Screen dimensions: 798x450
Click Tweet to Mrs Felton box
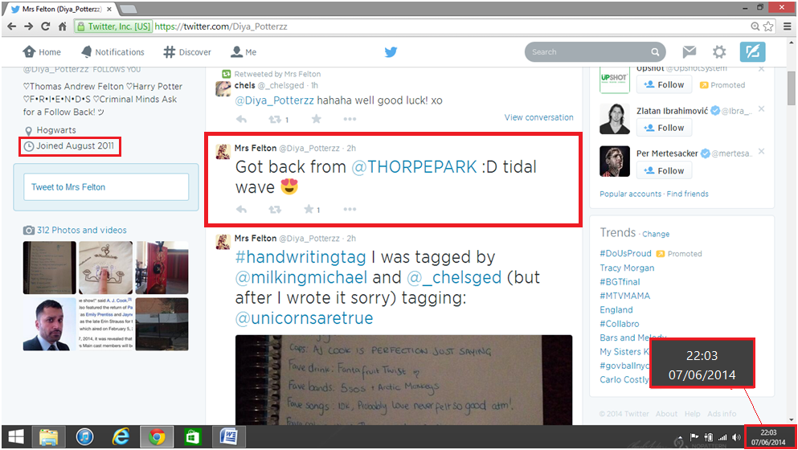coord(106,186)
